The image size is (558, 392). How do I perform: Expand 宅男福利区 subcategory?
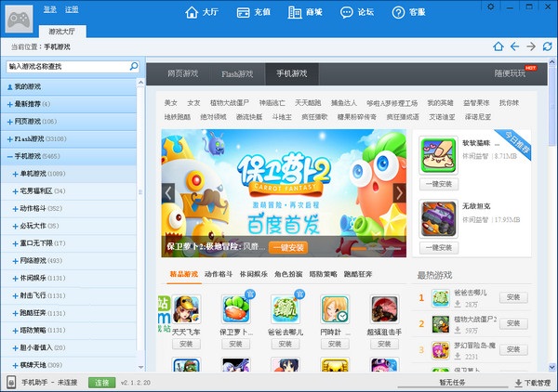(x=15, y=191)
